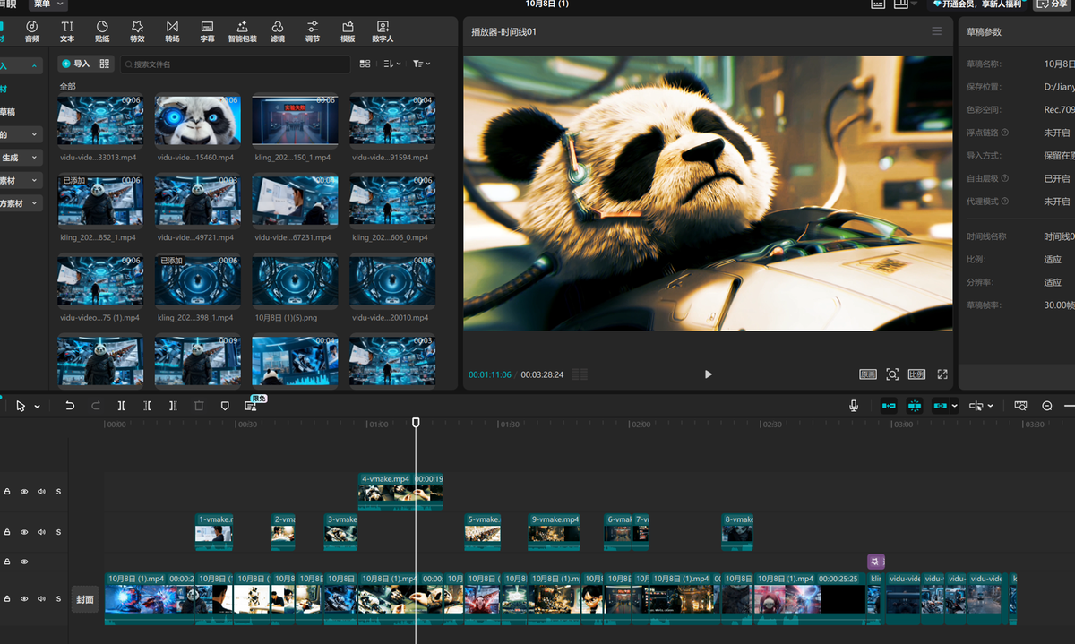Screen dimensions: 1075x644
Task: Expand the sort order dropdown in media panel
Action: (x=392, y=64)
